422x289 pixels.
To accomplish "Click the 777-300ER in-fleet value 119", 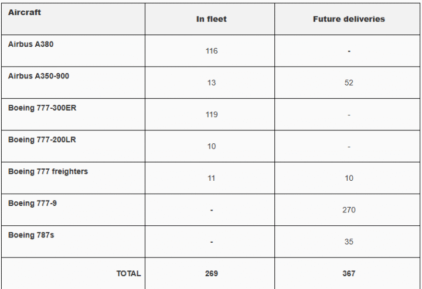I will [211, 115].
